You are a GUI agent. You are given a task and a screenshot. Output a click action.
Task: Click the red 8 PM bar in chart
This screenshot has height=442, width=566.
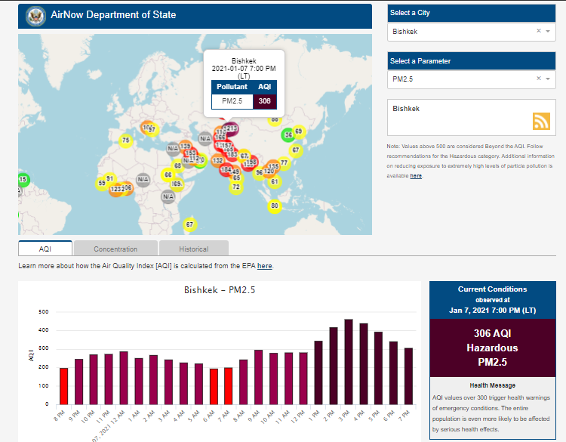click(x=64, y=385)
